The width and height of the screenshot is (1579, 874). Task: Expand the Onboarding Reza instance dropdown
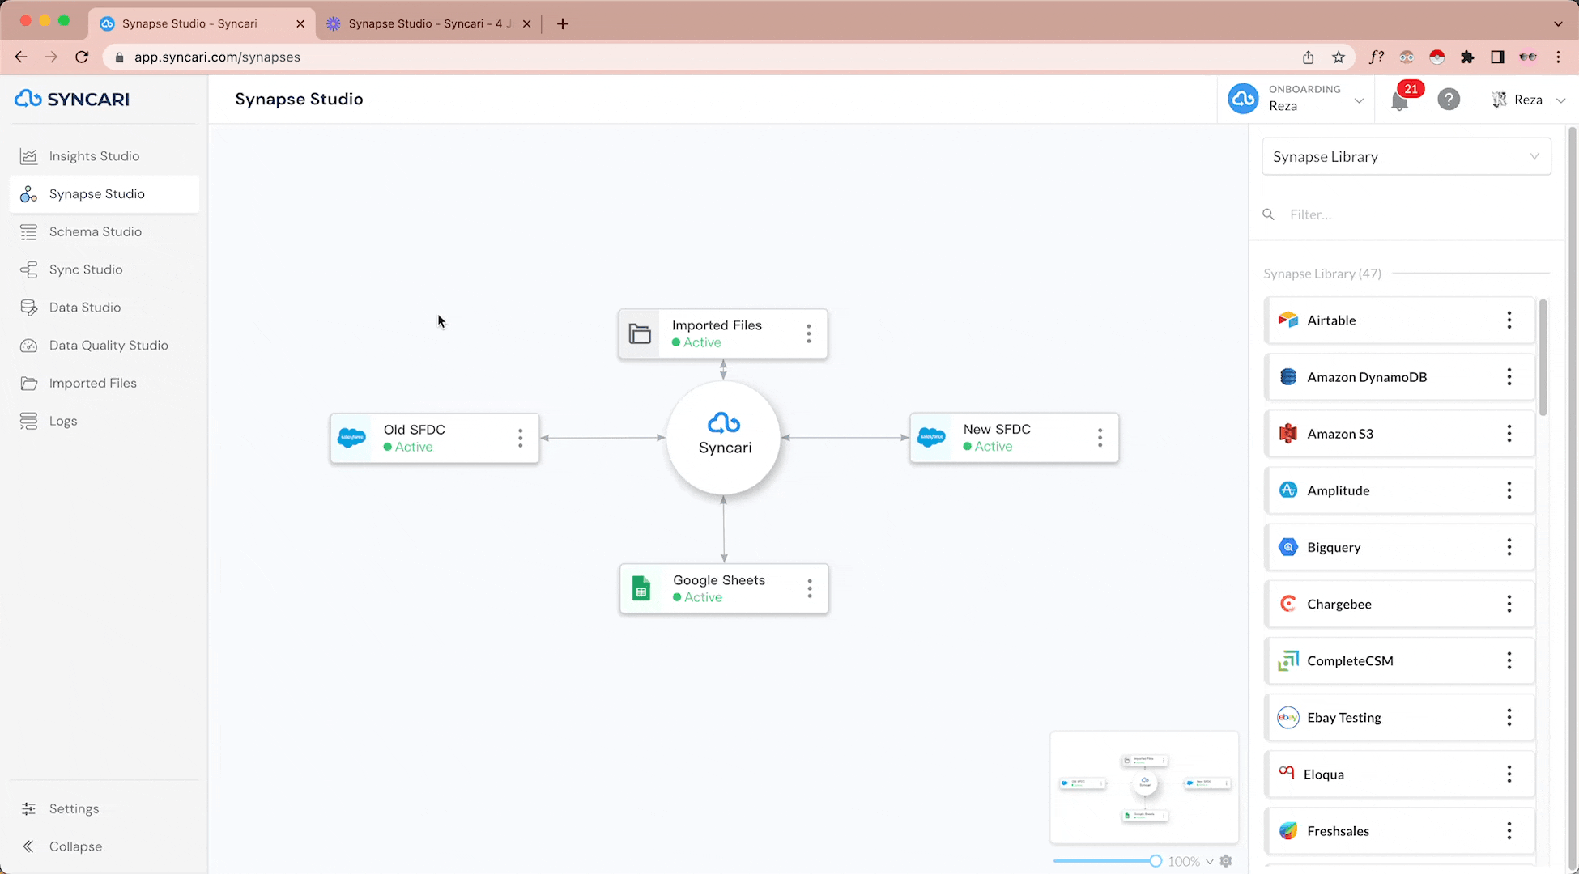coord(1296,99)
